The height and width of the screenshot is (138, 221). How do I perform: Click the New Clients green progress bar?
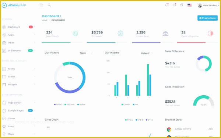pyautogui.click(x=56, y=42)
